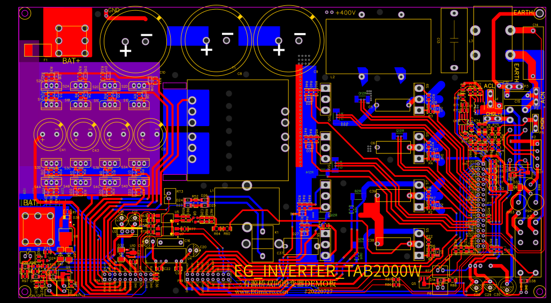Click the F1 fuse footprint
This screenshot has width=551, height=303.
37,50
